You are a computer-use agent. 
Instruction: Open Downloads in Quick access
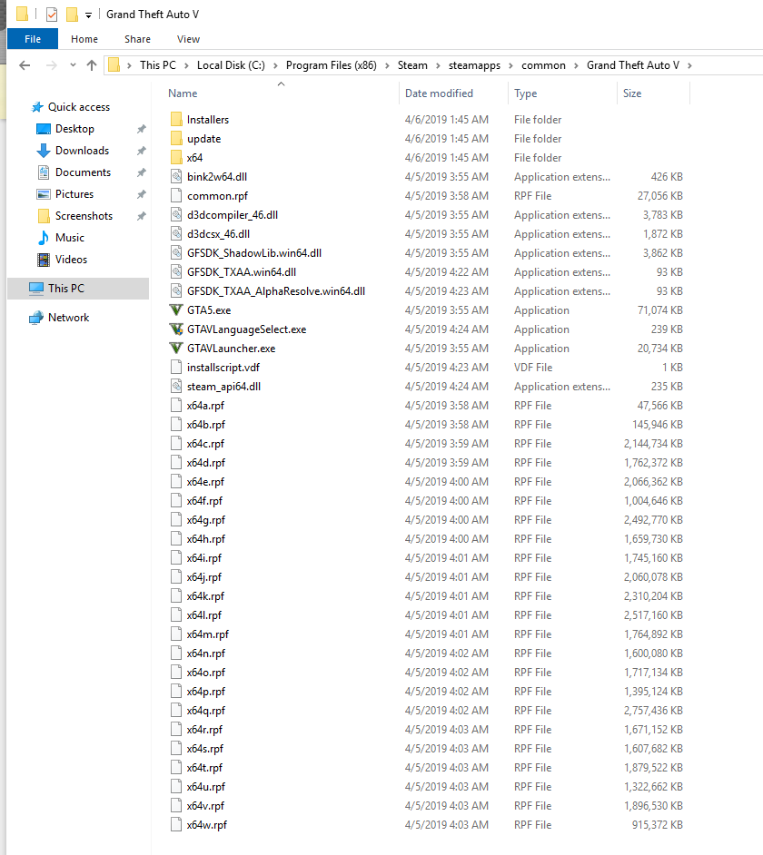tap(82, 151)
